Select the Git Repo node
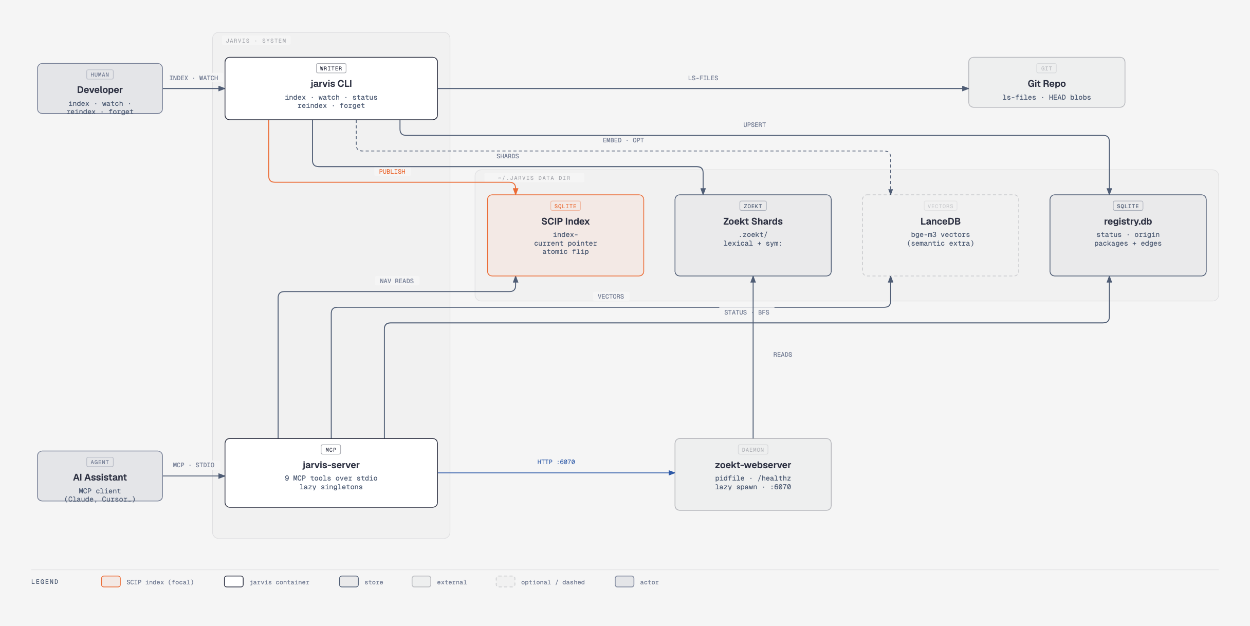The width and height of the screenshot is (1250, 626). tap(1046, 82)
